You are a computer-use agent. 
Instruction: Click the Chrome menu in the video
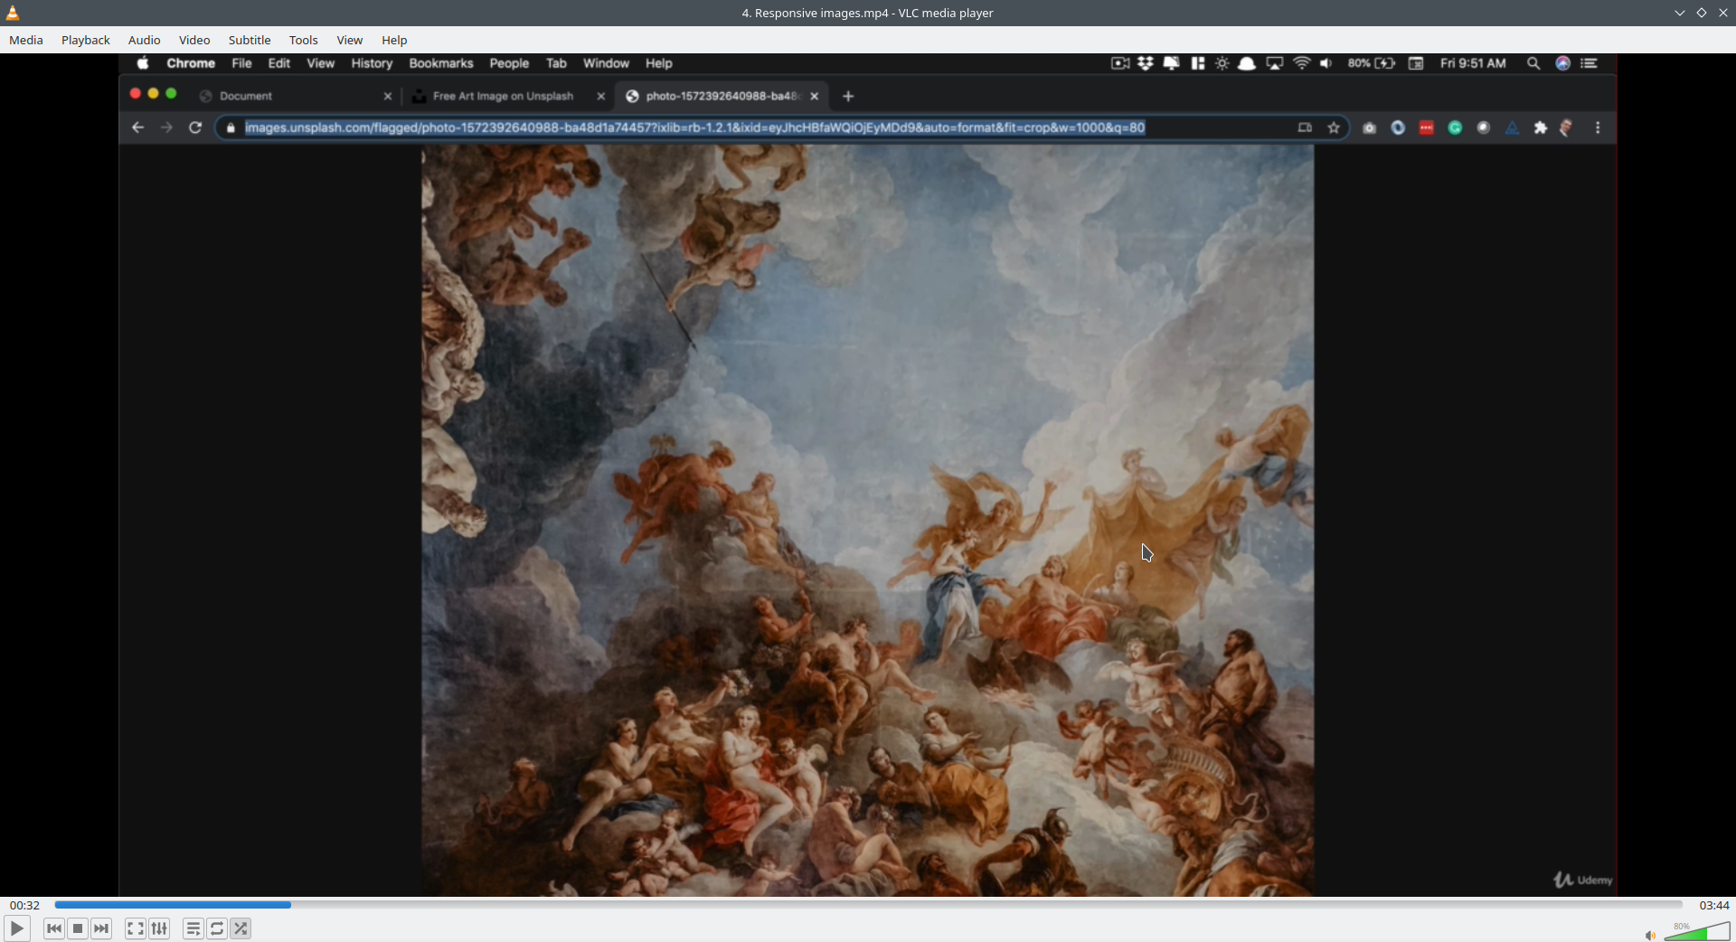(191, 63)
